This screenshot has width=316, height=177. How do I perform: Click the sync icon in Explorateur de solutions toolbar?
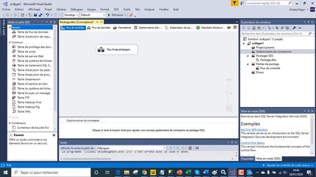tap(277, 28)
